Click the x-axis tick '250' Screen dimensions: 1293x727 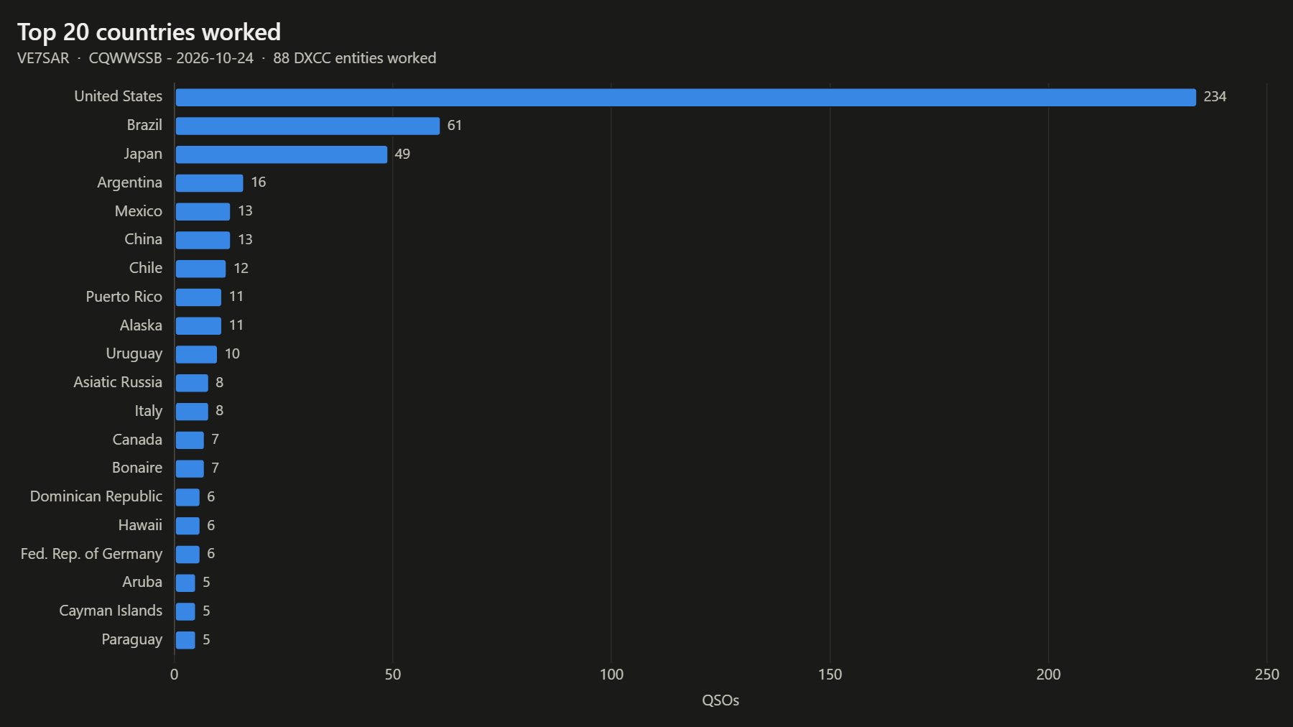coord(1267,675)
